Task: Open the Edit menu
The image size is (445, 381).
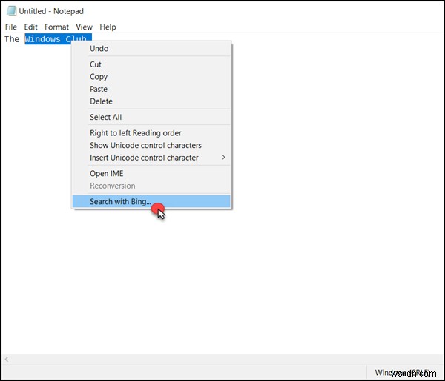Action: [30, 27]
